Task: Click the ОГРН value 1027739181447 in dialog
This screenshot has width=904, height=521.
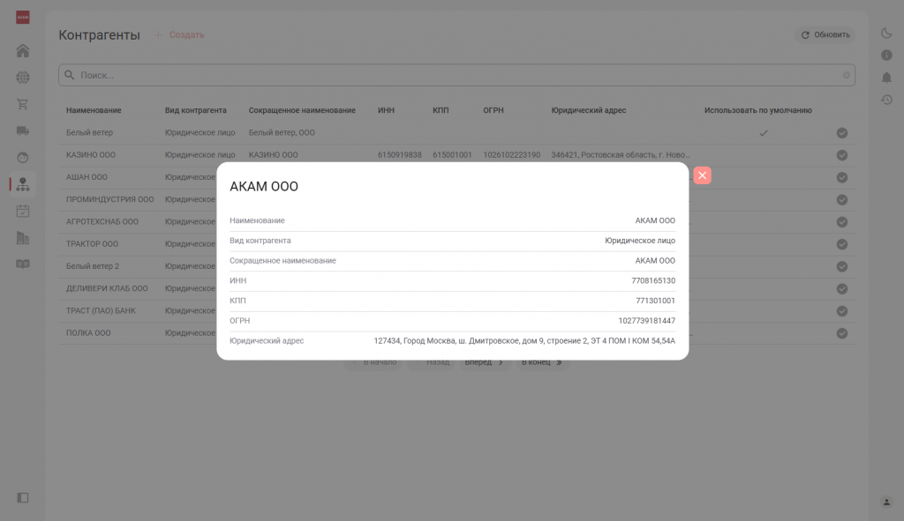Action: click(x=646, y=321)
